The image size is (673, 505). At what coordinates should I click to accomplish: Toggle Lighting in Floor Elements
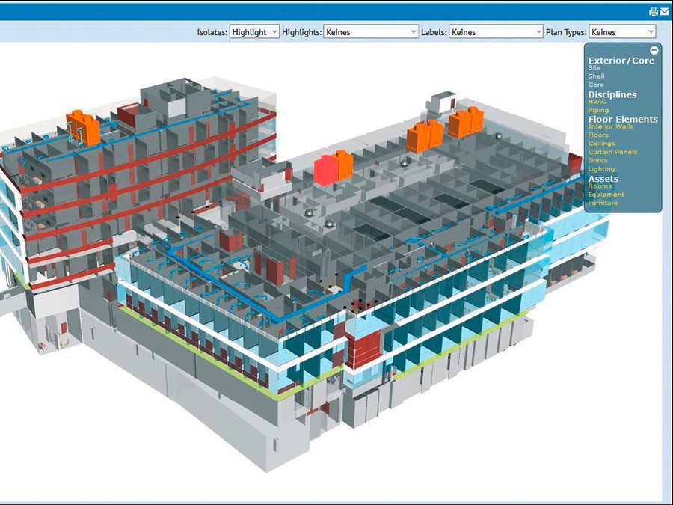tap(601, 169)
